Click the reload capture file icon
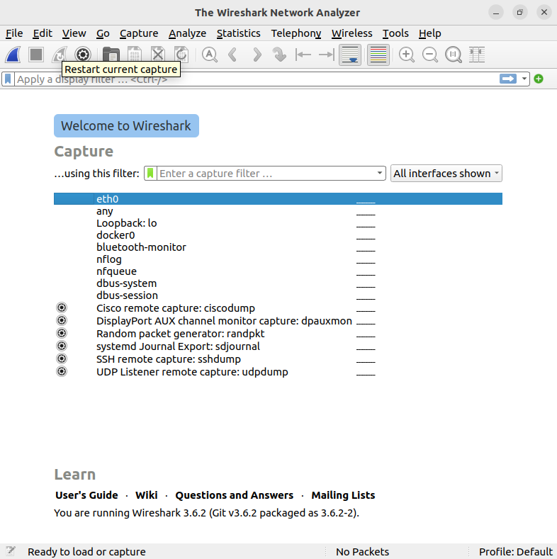 click(x=181, y=55)
